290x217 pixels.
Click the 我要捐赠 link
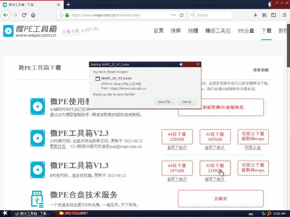coord(261,70)
